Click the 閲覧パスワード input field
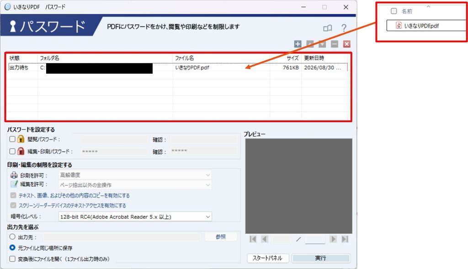The width and height of the screenshot is (468, 269). 114,139
